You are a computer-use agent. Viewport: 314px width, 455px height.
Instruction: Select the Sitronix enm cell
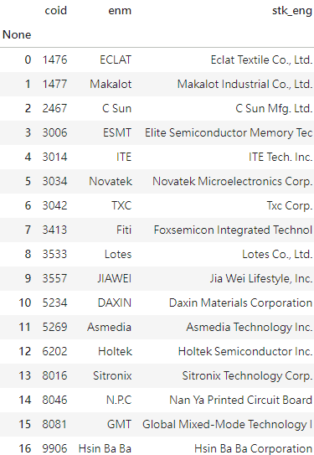pyautogui.click(x=112, y=375)
